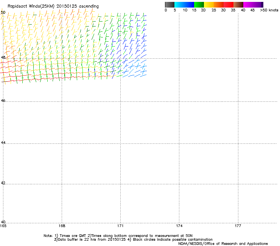Click the longitude label '168'
280x246 pixels.
click(62, 226)
